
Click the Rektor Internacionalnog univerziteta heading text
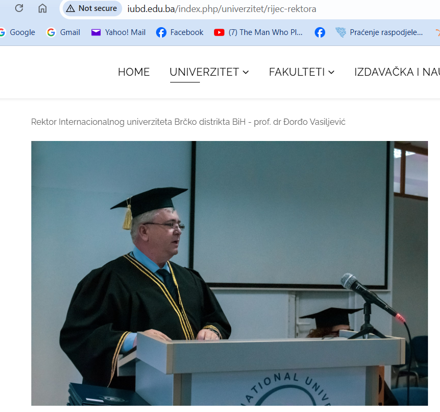[188, 122]
